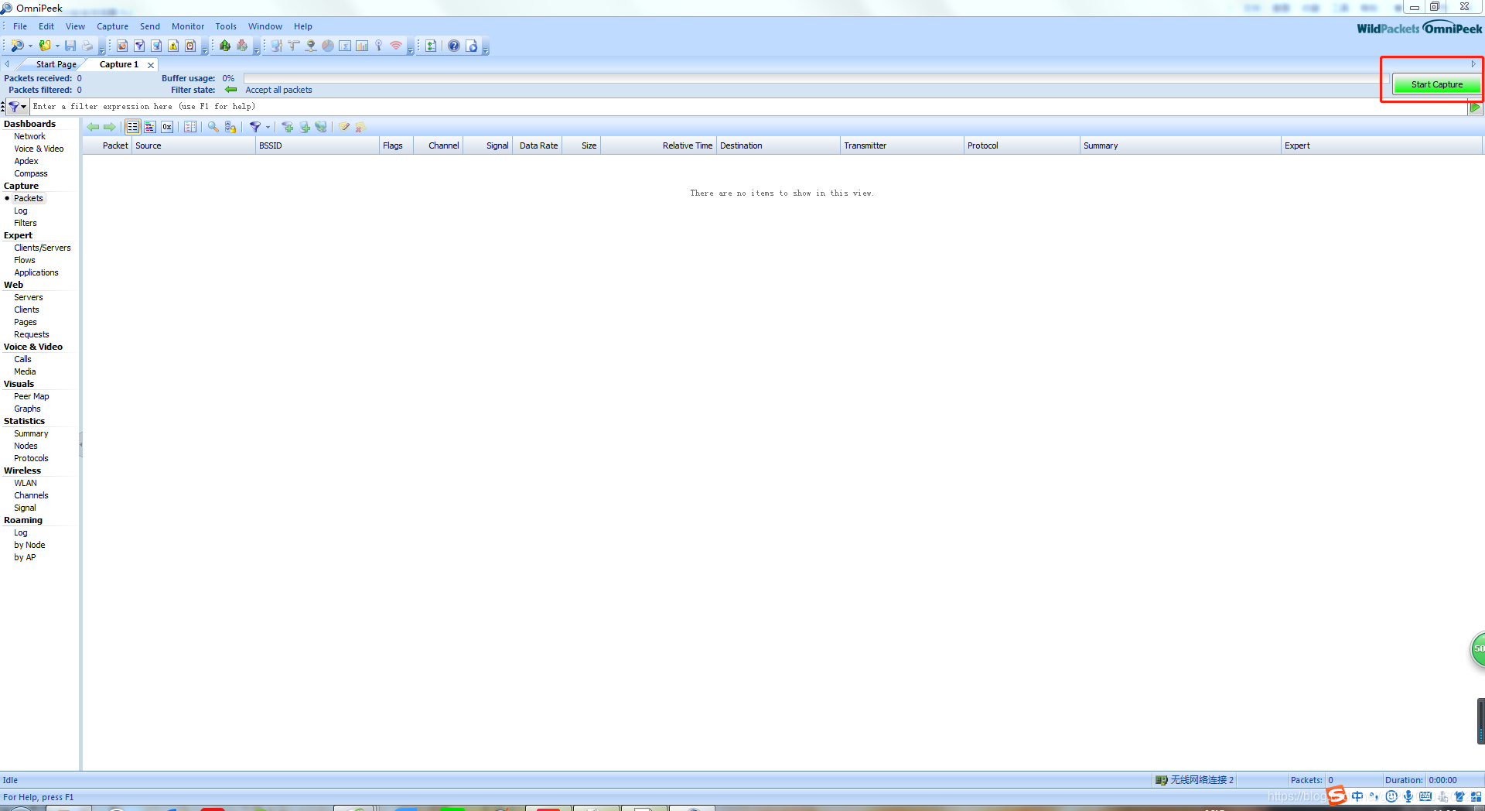The height and width of the screenshot is (811, 1485).
Task: Toggle the auto-scroll lock button
Action: click(x=230, y=127)
